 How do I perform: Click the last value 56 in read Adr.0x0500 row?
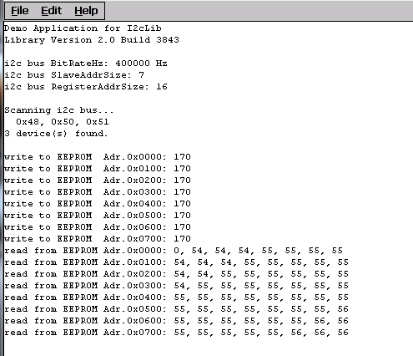click(343, 309)
